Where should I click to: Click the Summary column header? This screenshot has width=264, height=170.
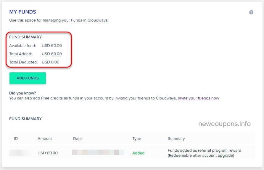click(x=176, y=138)
